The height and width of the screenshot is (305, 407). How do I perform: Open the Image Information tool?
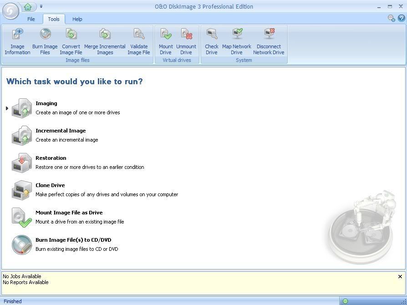pyautogui.click(x=17, y=41)
